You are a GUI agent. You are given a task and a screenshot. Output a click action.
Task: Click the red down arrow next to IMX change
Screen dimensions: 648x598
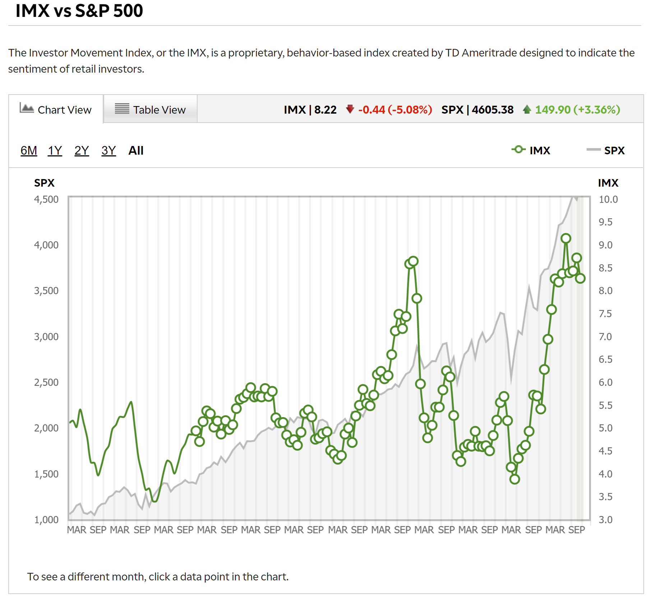click(350, 109)
